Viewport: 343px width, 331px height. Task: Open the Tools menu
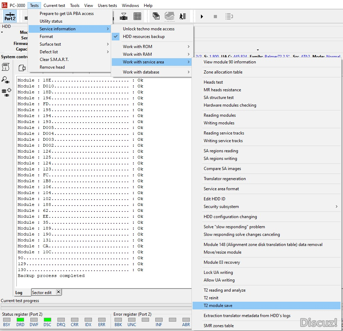(75, 6)
